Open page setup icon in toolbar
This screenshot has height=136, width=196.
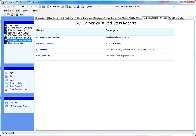[x=70, y=7]
